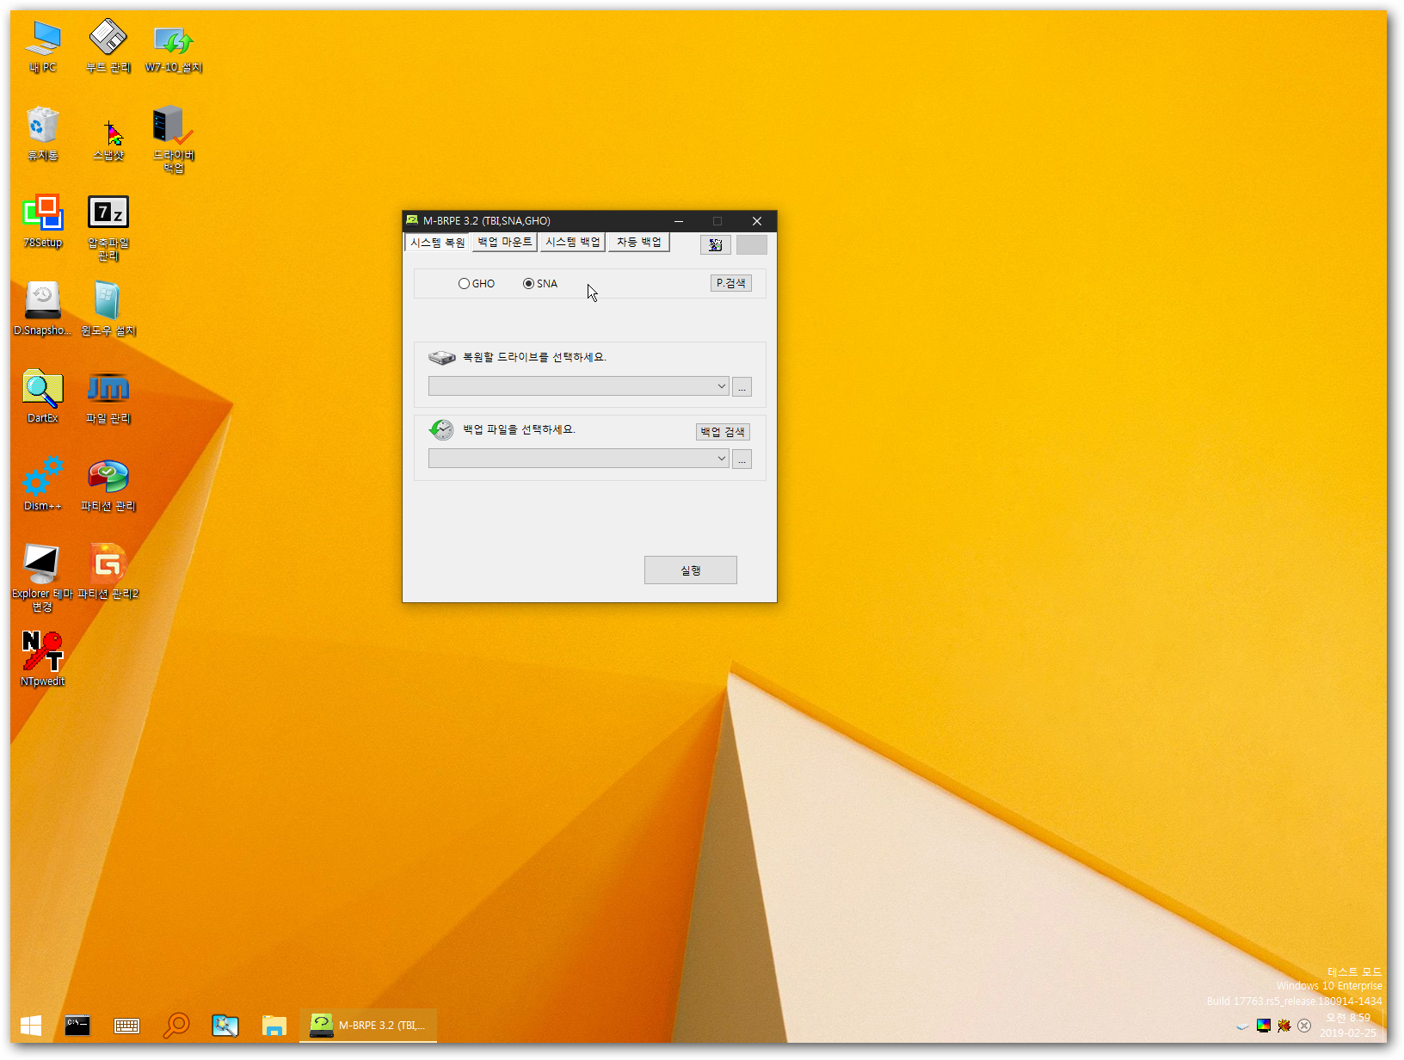
Task: Click the 실행 button
Action: coord(691,570)
